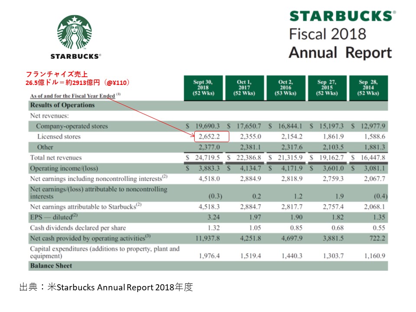
Task: Click the "Capital expenditures" row label
Action: point(105,252)
